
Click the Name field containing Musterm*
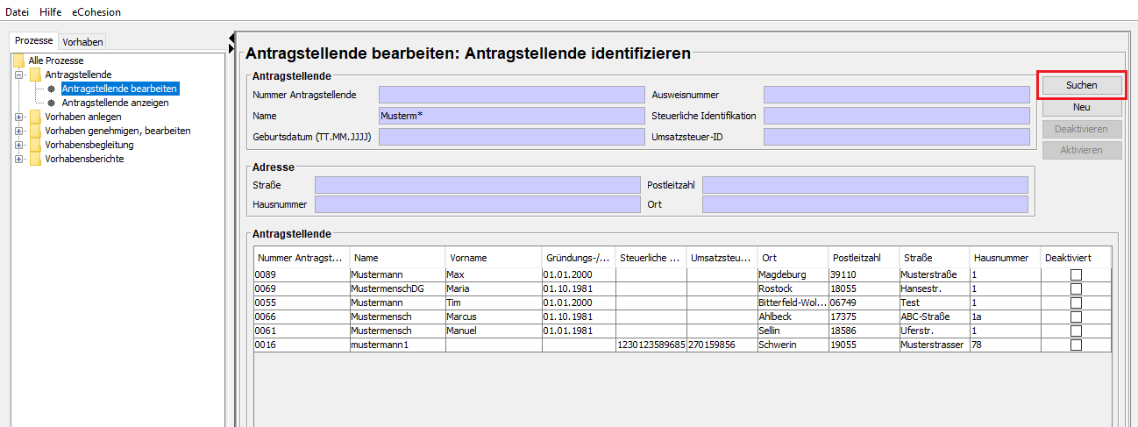click(x=511, y=116)
